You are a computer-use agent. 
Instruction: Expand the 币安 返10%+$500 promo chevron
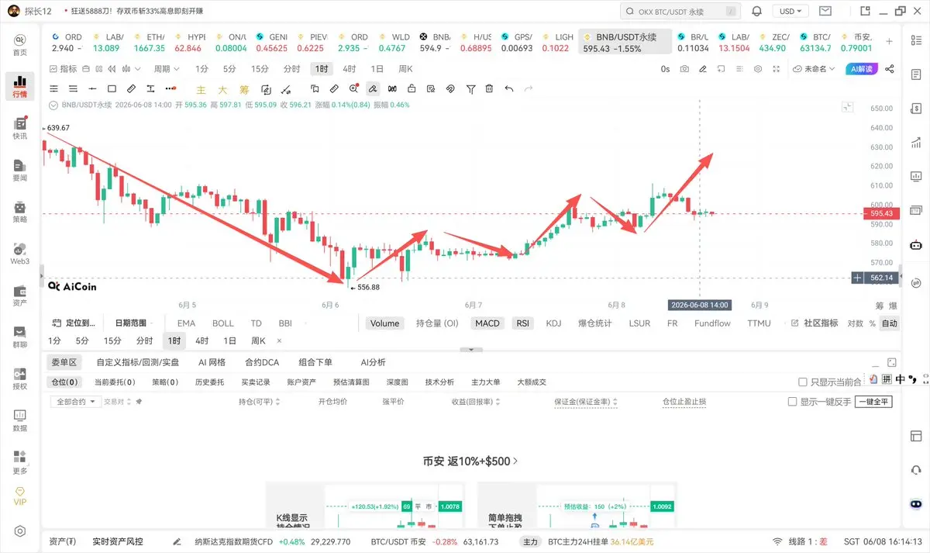point(515,461)
